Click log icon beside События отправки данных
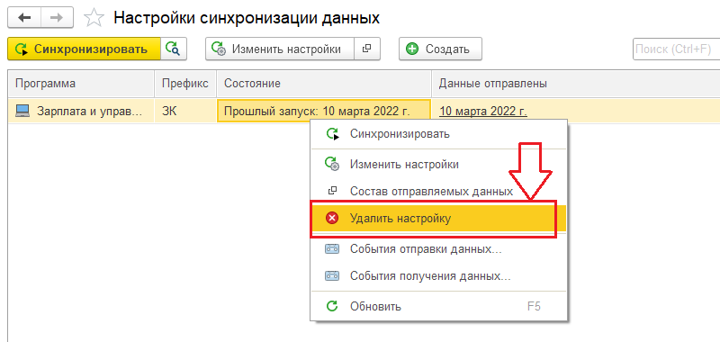 click(332, 248)
